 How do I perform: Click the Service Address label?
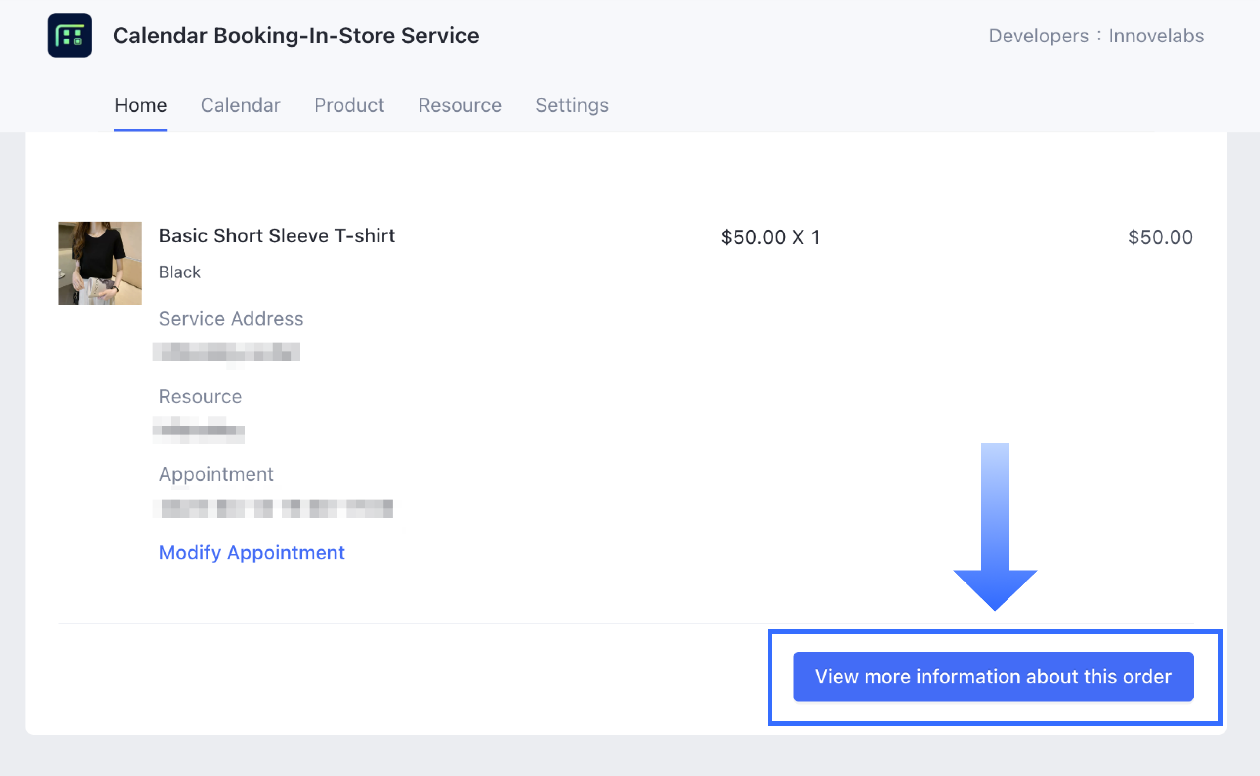(231, 319)
